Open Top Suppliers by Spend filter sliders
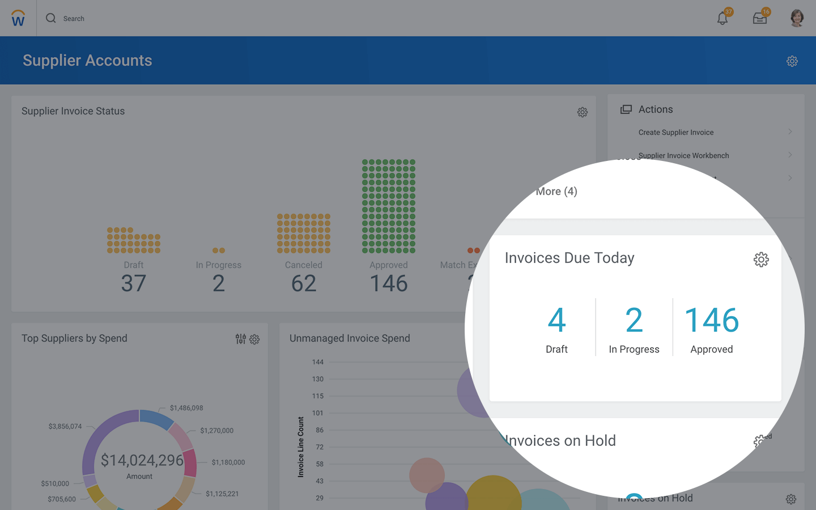The image size is (816, 510). tap(241, 339)
